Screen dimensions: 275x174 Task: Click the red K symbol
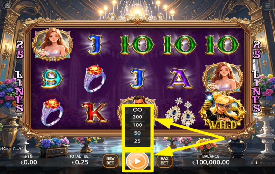click(x=94, y=112)
